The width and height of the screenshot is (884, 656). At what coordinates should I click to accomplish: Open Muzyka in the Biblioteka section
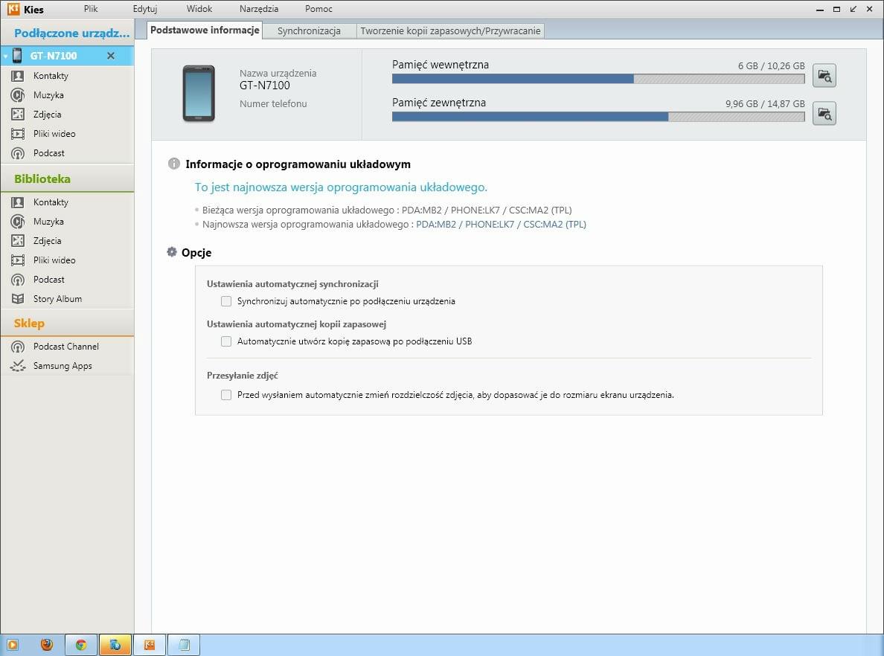pyautogui.click(x=67, y=222)
